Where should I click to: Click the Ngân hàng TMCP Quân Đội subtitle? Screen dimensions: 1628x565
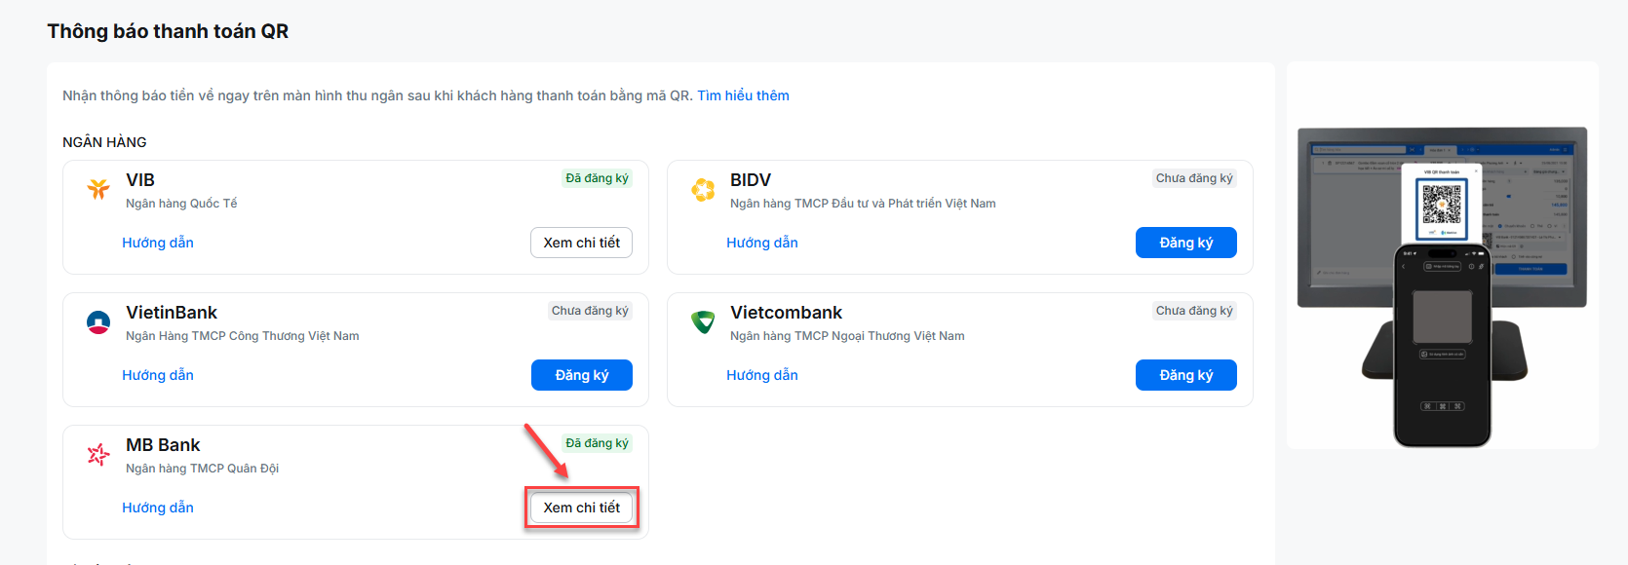(x=202, y=469)
